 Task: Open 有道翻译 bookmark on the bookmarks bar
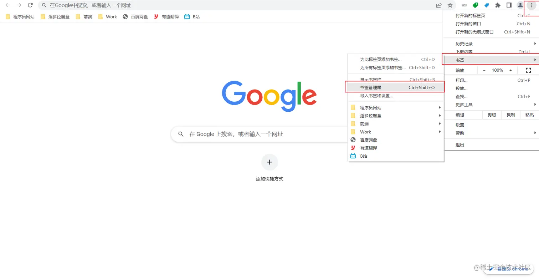point(166,17)
